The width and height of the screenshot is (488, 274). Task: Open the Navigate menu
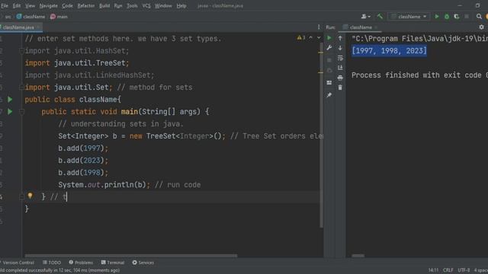pos(48,5)
